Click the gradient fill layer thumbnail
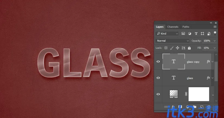The width and height of the screenshot is (224, 118). [174, 94]
